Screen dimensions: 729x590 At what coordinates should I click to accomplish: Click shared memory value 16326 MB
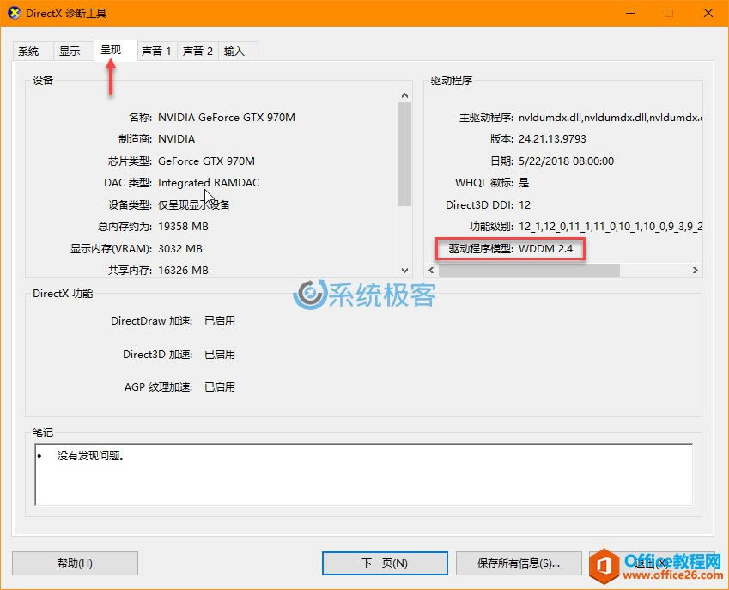pos(183,271)
